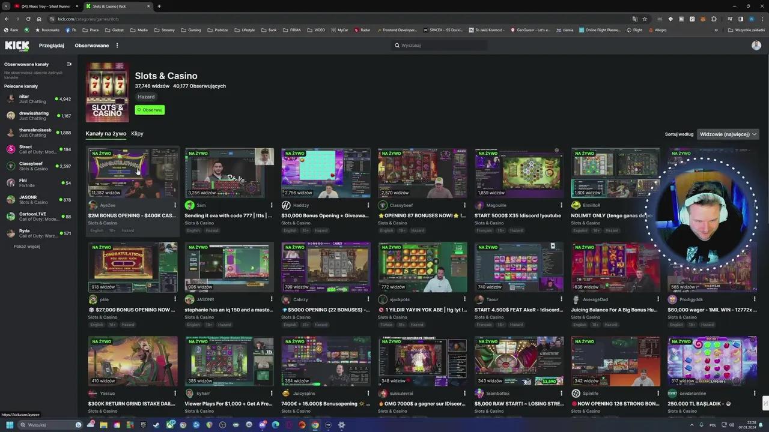769x432 pixels.
Task: Open the Sortuj według dropdown
Action: coord(728,134)
